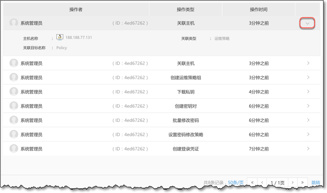Click 系统管理员 in the 下载私钥 row
The height and width of the screenshot is (193, 327).
point(31,92)
